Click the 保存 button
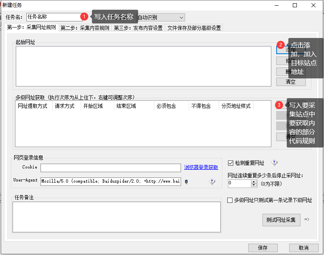Image resolution: width=324 pixels, height=255 pixels. [263, 248]
